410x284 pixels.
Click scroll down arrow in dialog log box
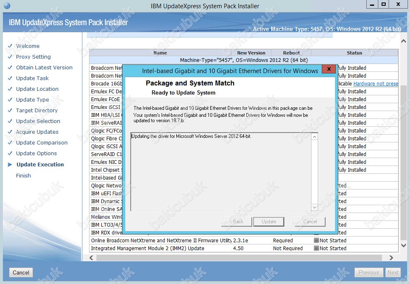(x=315, y=207)
